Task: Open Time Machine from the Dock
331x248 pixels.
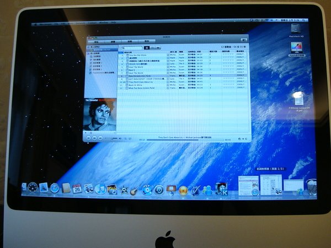Action: (159, 190)
